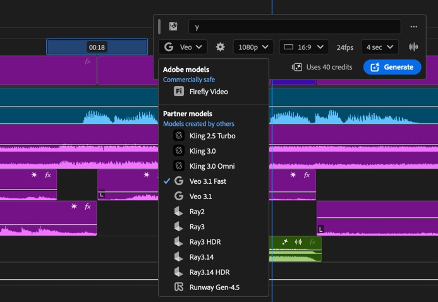
Task: Click the Kling 3.0 Omni logo icon
Action: [x=179, y=166]
